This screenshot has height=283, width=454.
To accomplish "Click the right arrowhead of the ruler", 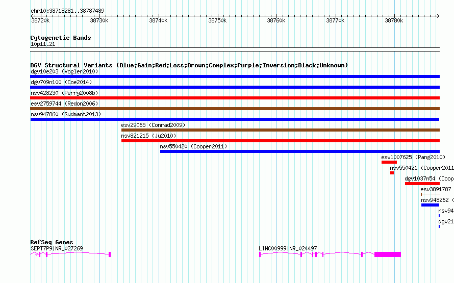I will click(438, 16).
